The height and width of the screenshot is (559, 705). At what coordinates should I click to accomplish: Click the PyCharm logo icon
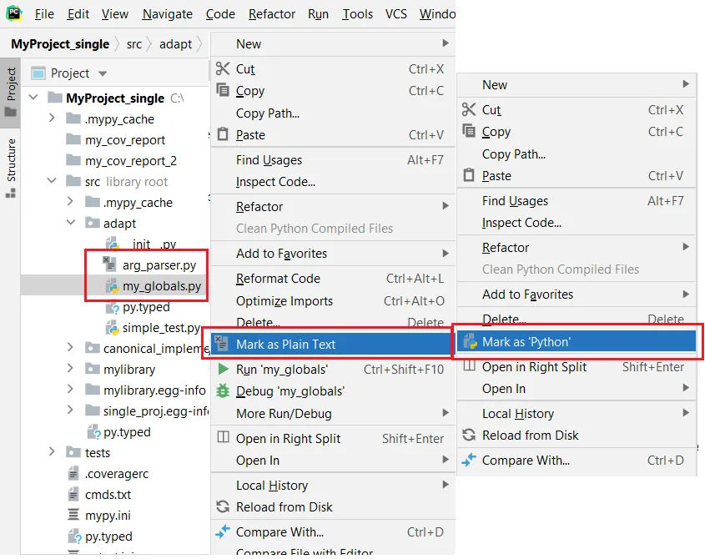click(14, 13)
